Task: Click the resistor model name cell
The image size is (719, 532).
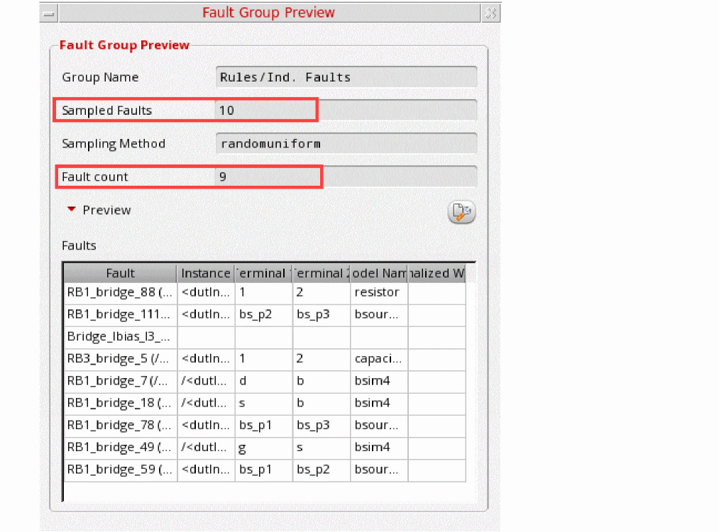Action: (379, 292)
